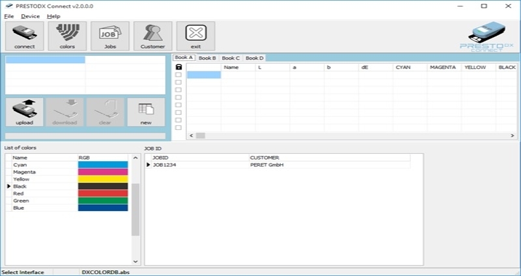Click the Cyan color swatch
The height and width of the screenshot is (276, 521).
(x=103, y=165)
